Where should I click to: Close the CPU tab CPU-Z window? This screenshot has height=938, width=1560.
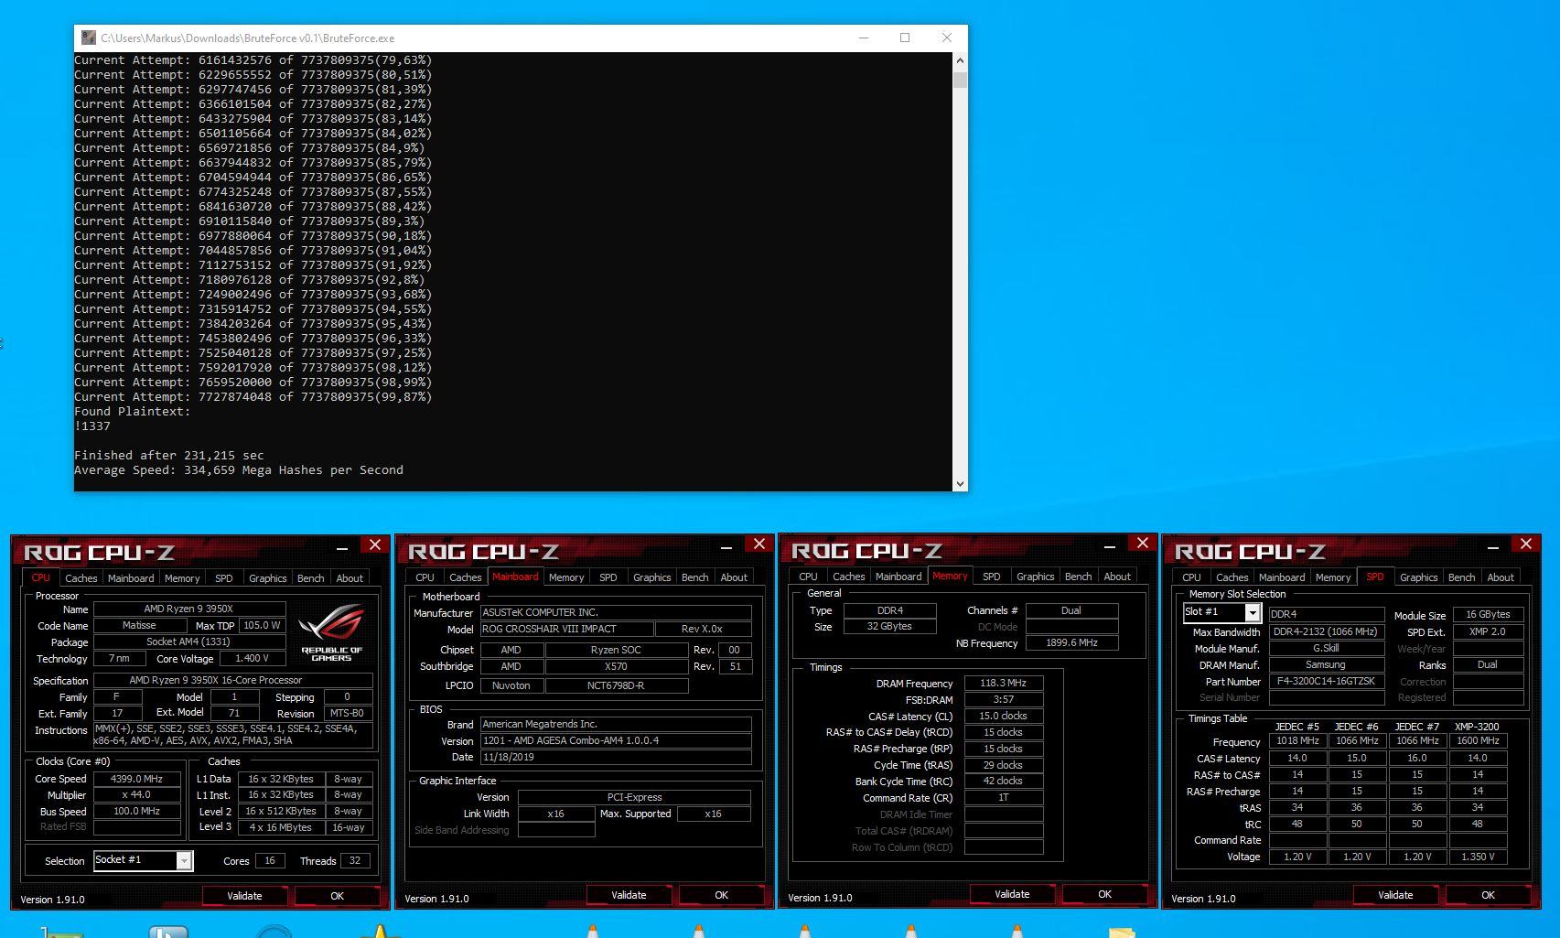pyautogui.click(x=375, y=544)
